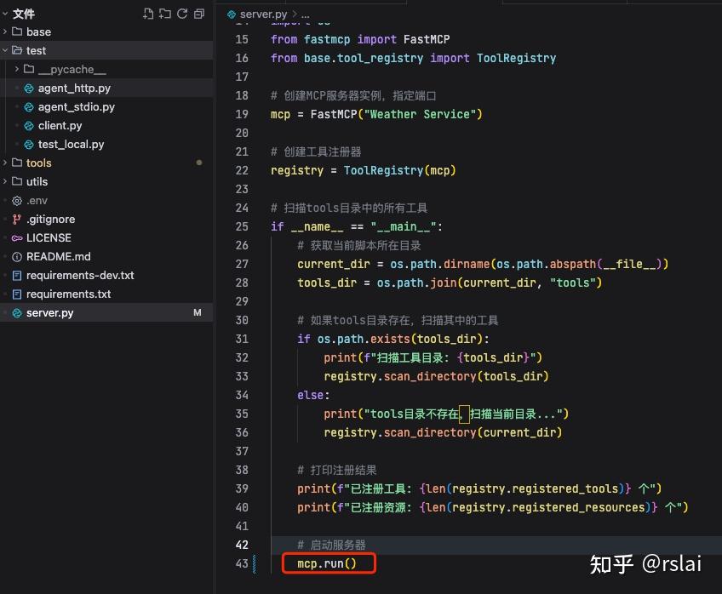Click the folder icon of utils
Screen dimensions: 722x594
[17, 180]
